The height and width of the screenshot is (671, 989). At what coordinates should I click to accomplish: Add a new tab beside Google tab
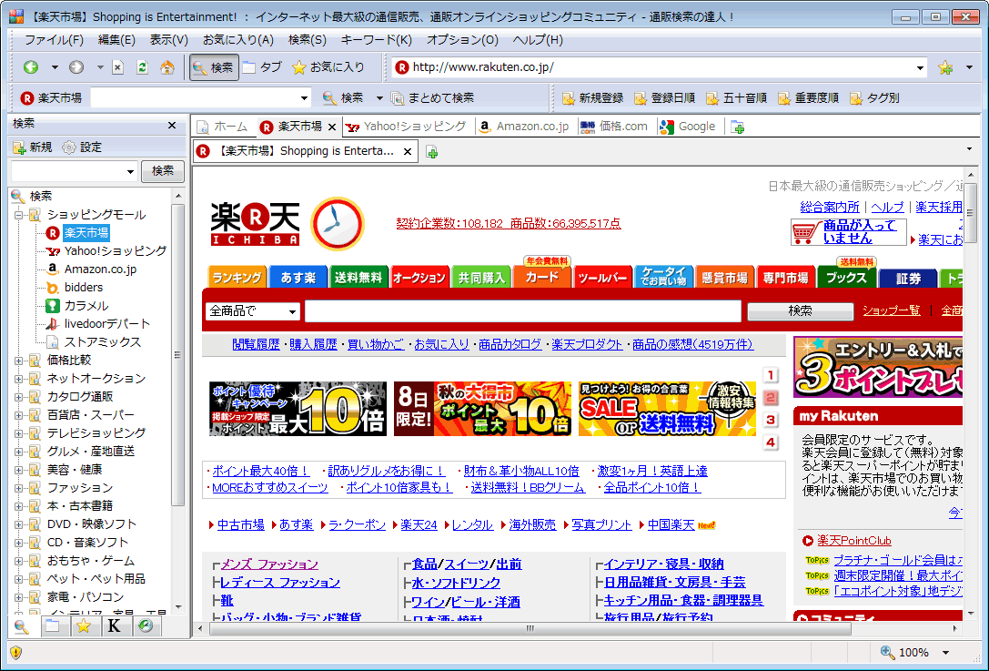(x=737, y=127)
